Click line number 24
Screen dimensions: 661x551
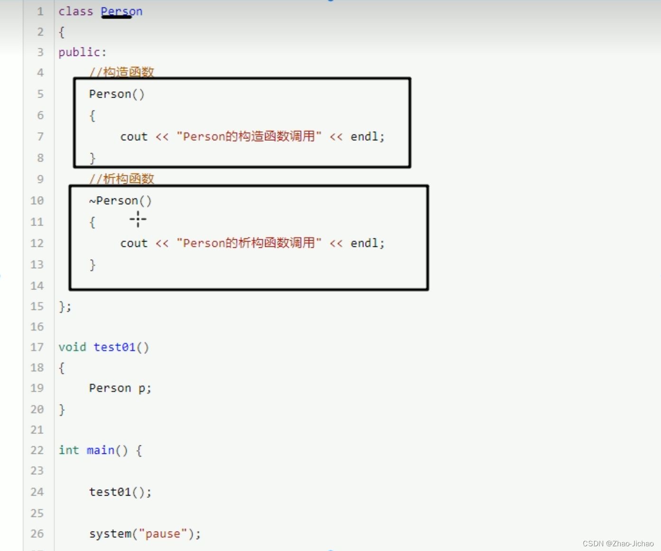click(37, 492)
